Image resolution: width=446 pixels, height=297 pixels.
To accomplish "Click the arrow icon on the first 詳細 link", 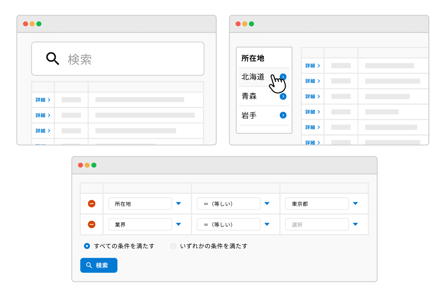I will (48, 99).
